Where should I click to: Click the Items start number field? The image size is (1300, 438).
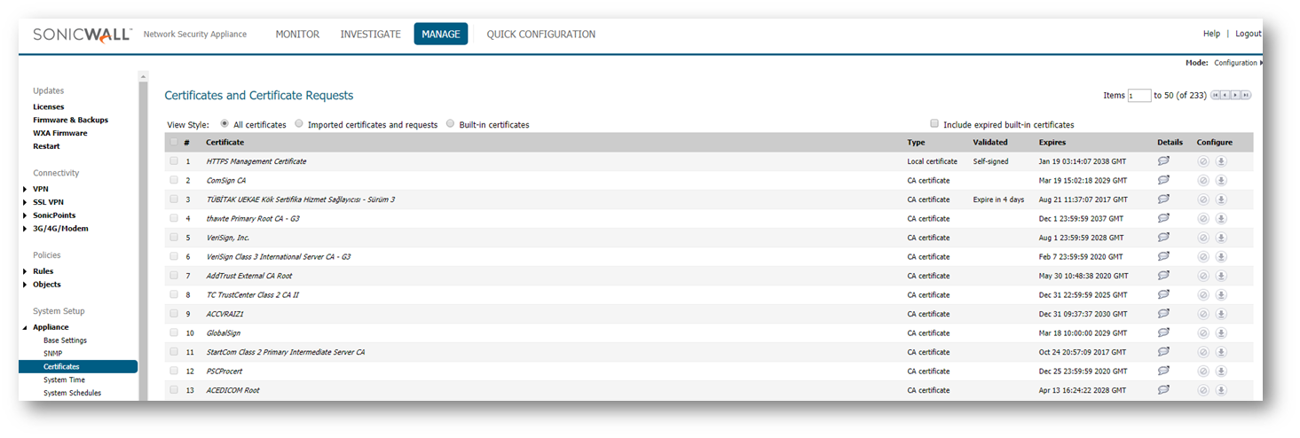1139,96
